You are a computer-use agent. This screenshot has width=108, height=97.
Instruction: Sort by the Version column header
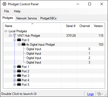point(98,26)
